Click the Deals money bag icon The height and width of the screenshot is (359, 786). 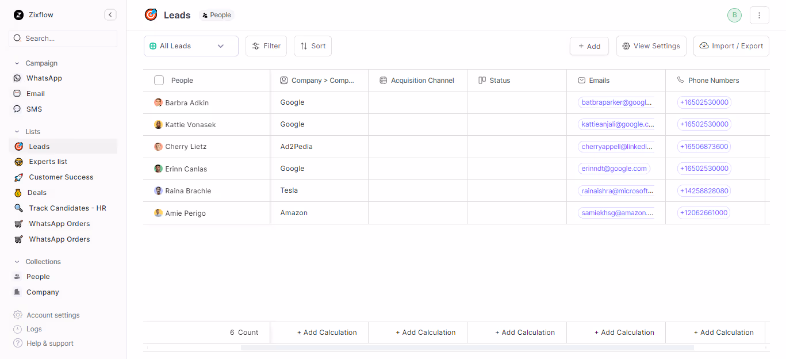point(18,193)
